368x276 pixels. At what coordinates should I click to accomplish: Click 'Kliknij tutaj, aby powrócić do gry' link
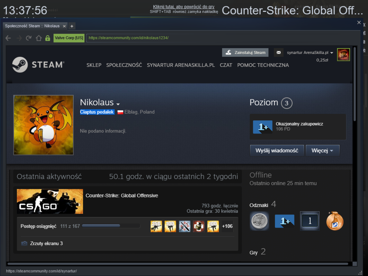(184, 7)
